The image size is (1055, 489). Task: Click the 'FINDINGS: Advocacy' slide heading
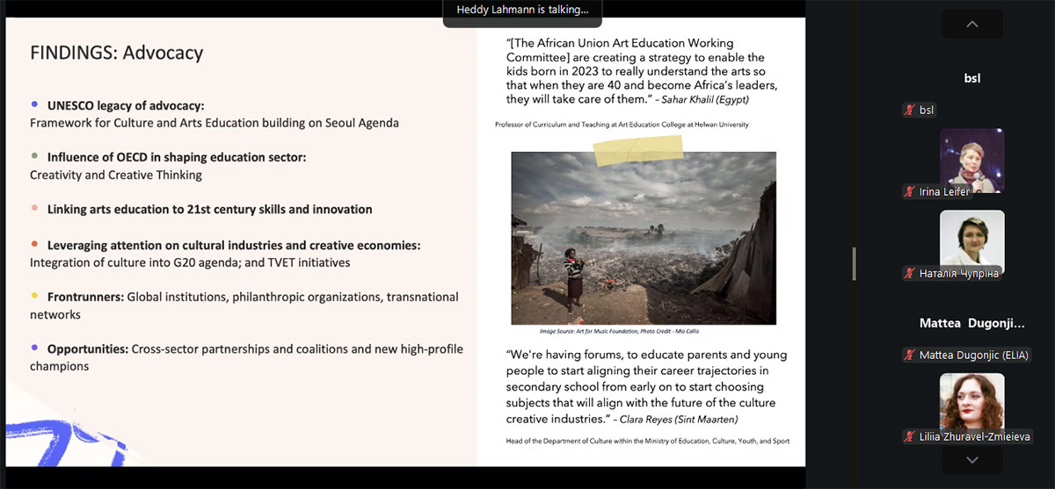click(116, 53)
